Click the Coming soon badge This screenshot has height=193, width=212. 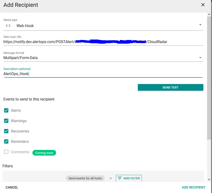click(44, 153)
